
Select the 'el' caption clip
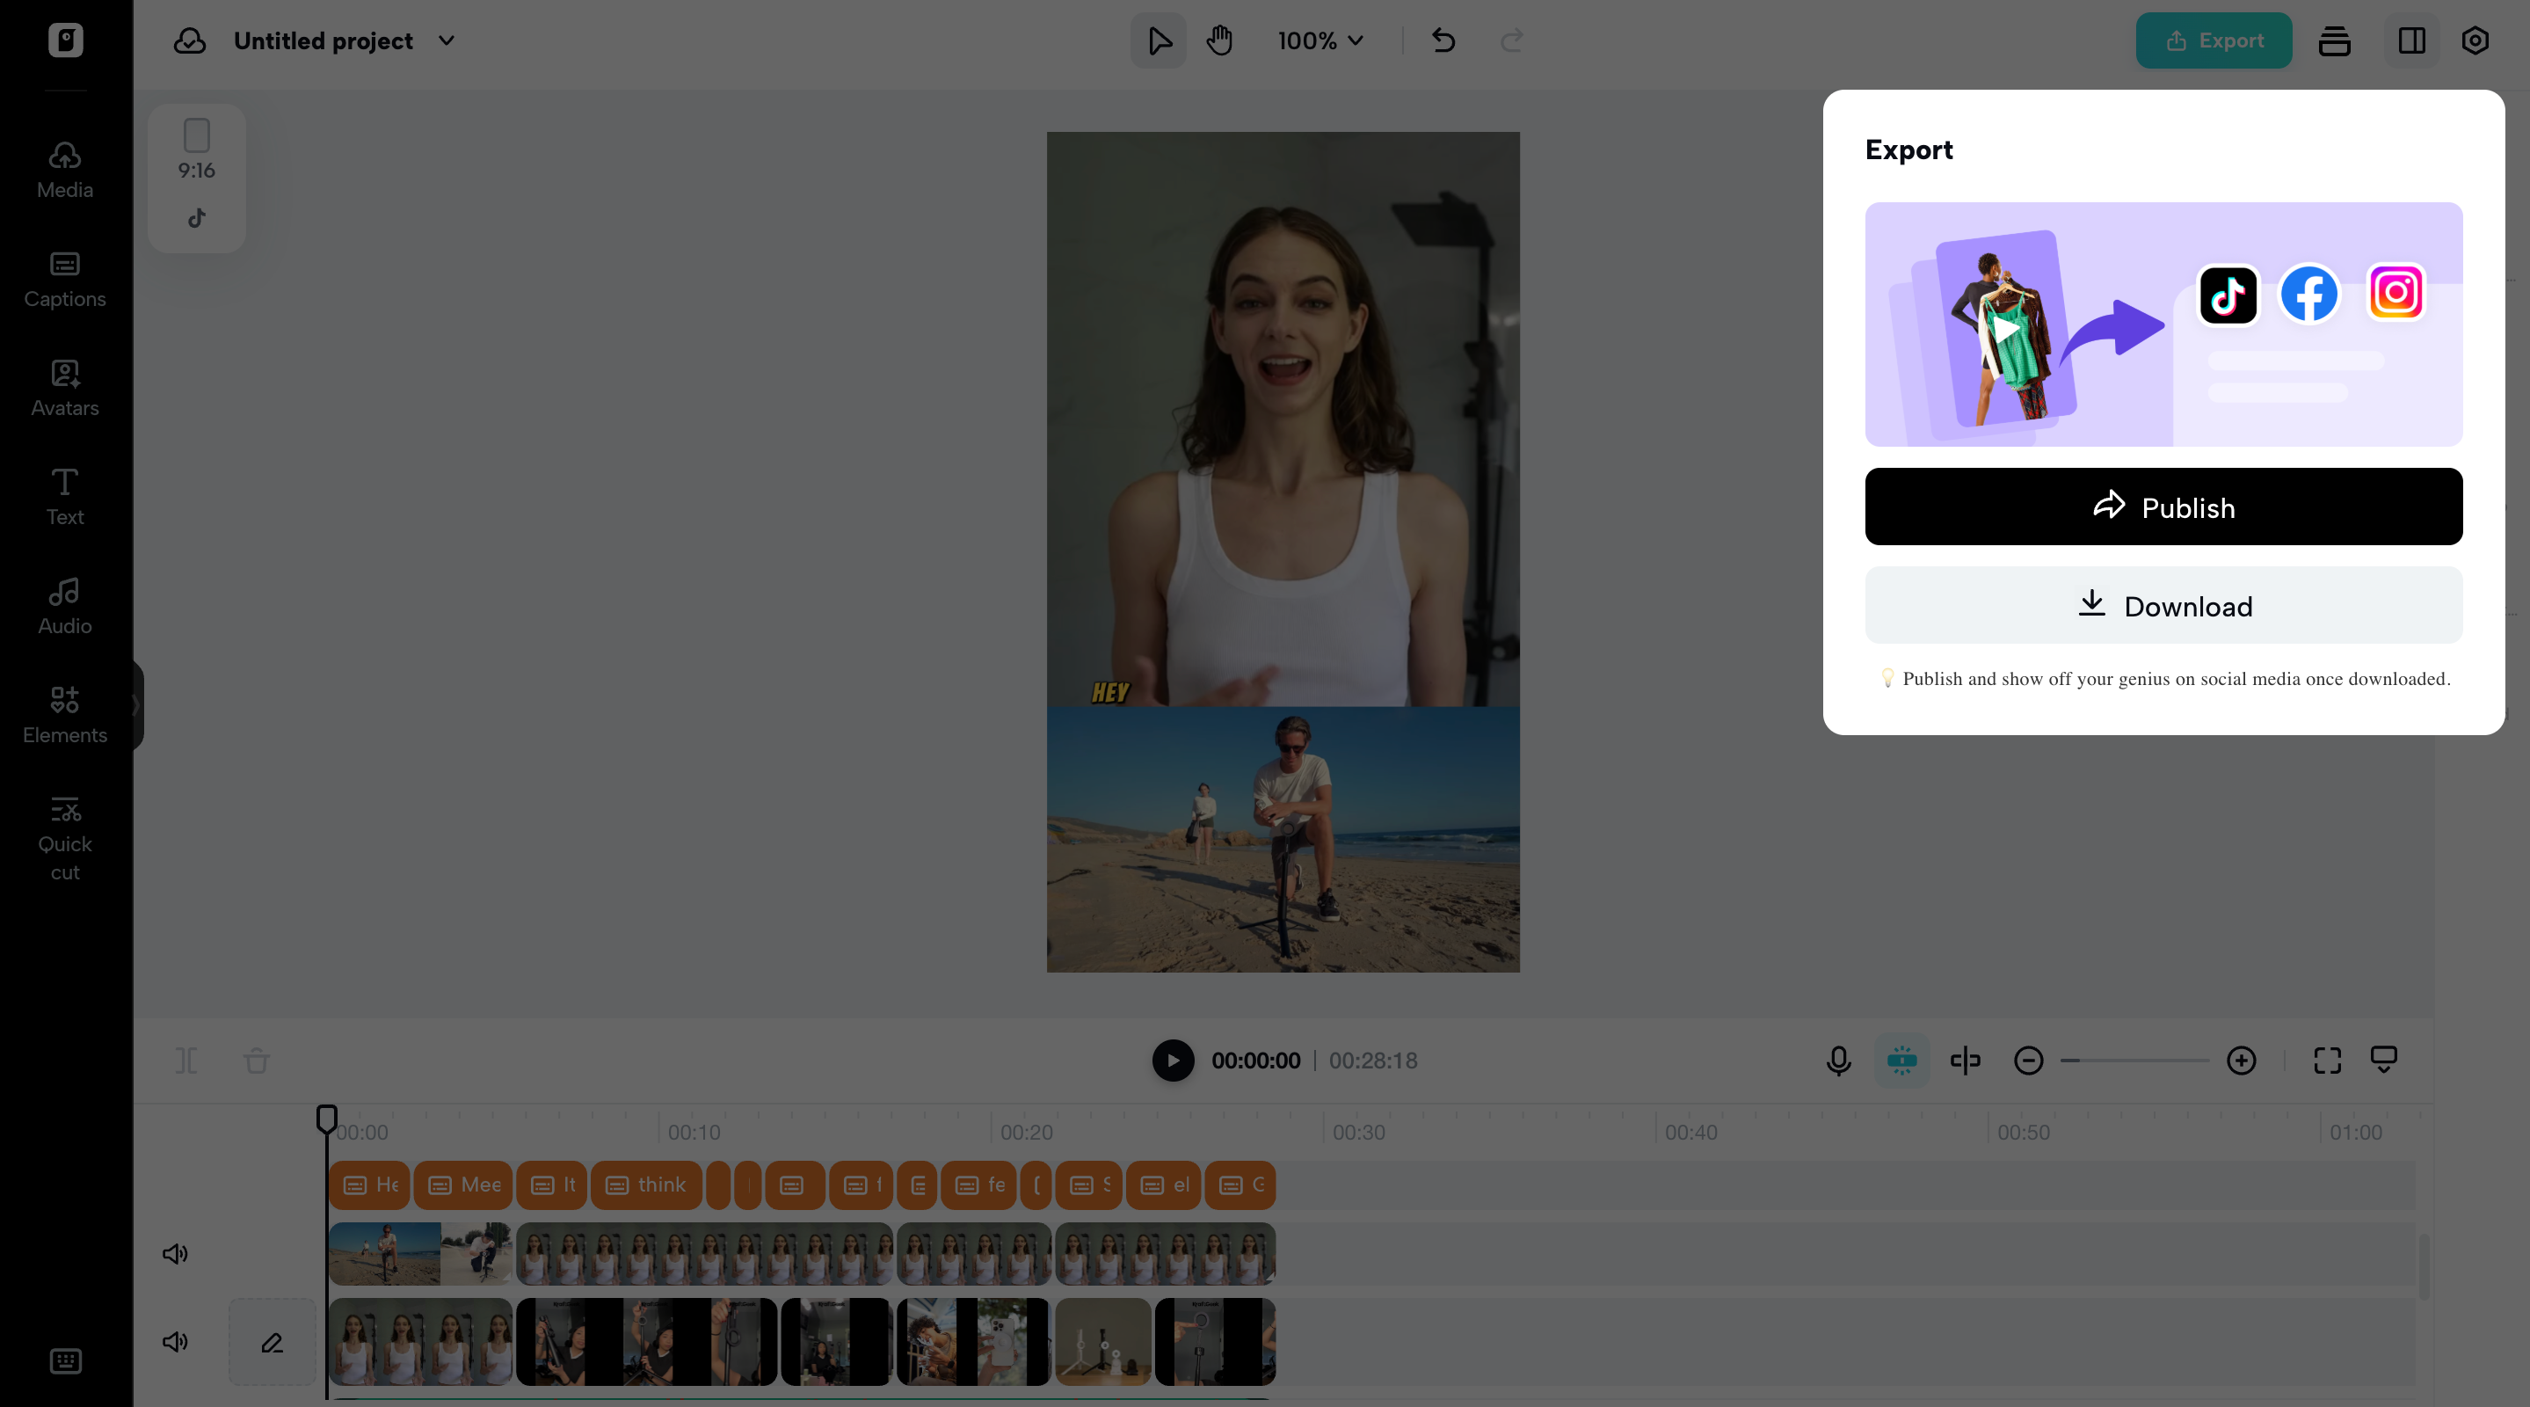click(x=1164, y=1185)
